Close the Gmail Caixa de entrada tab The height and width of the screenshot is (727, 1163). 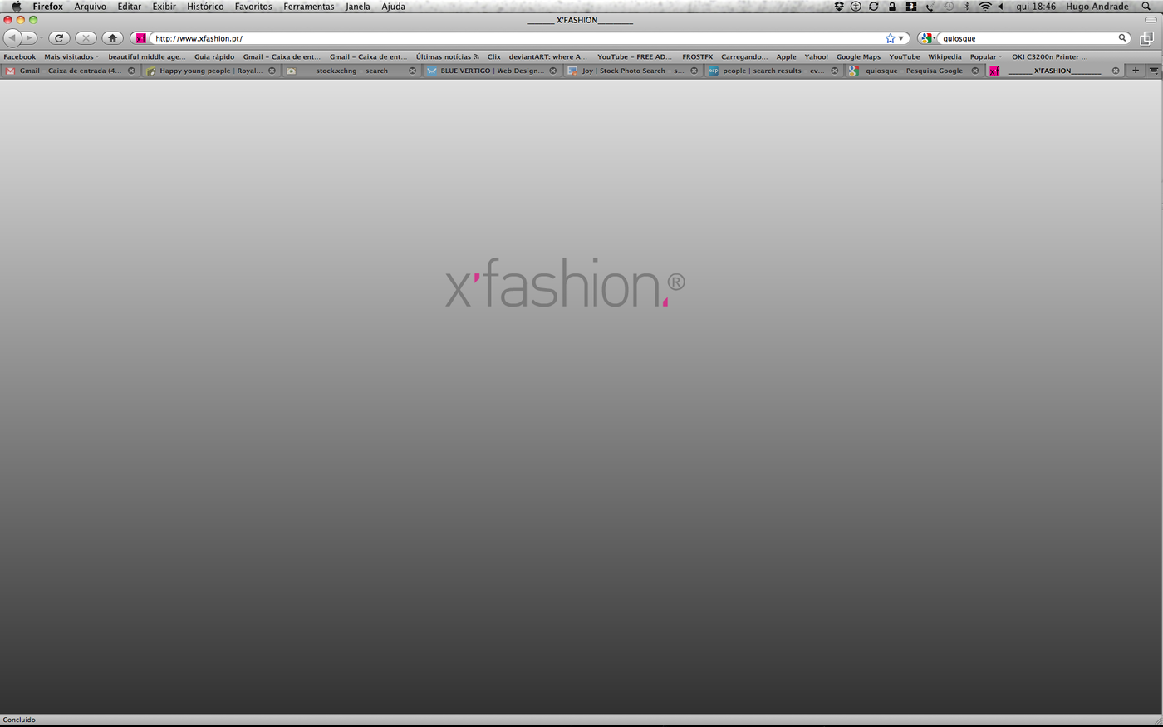(x=131, y=71)
